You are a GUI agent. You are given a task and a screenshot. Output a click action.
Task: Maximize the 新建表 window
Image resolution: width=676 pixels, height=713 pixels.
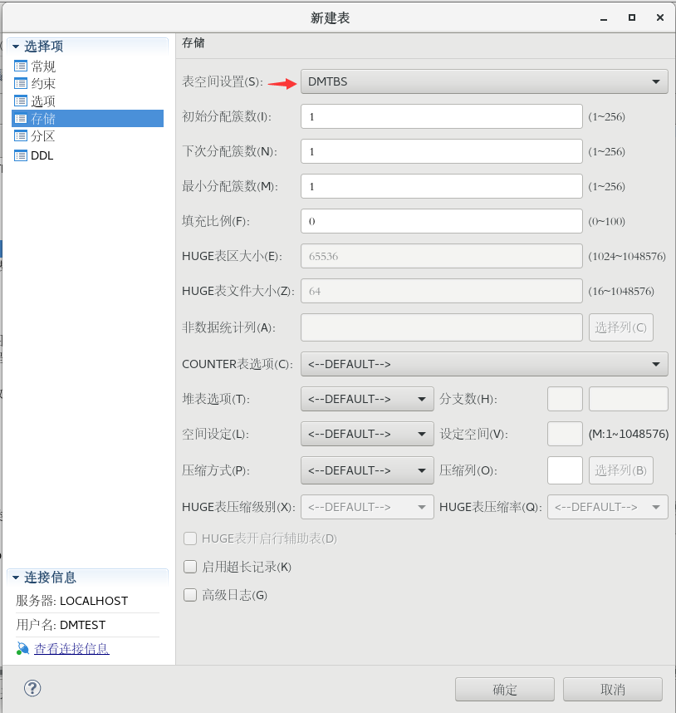[x=632, y=17]
